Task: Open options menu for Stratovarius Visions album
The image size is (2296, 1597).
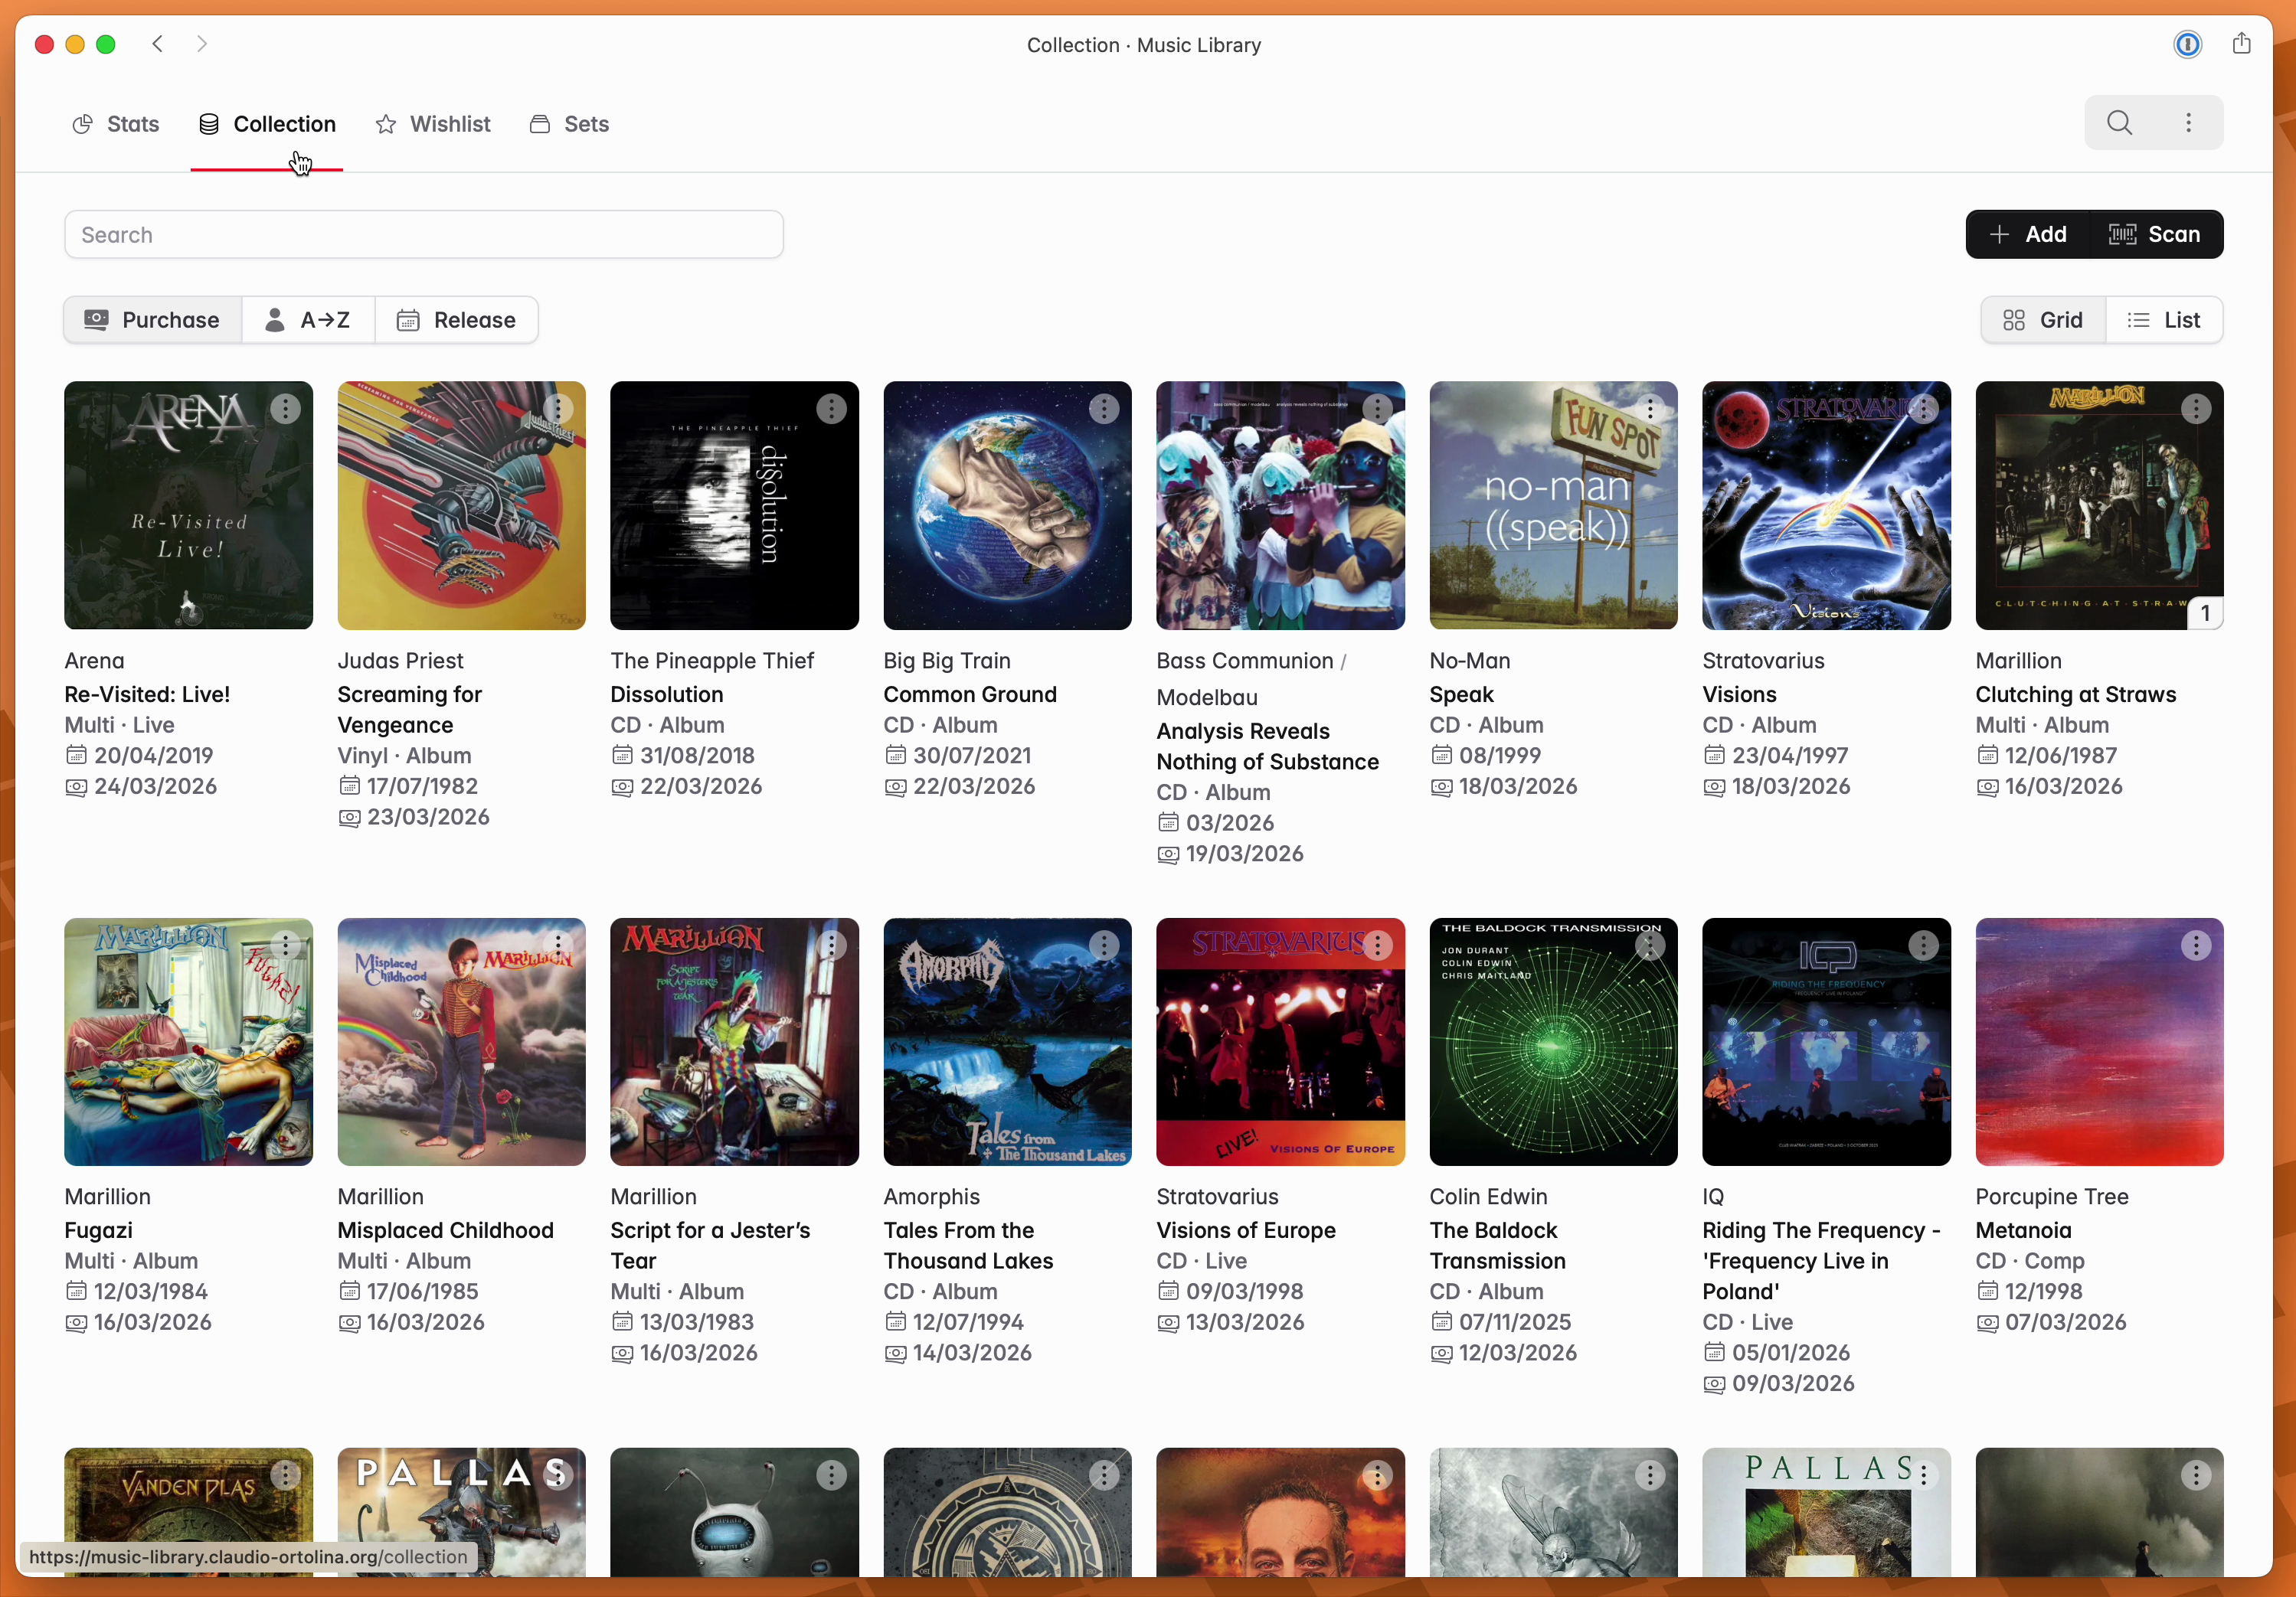Action: click(1923, 409)
